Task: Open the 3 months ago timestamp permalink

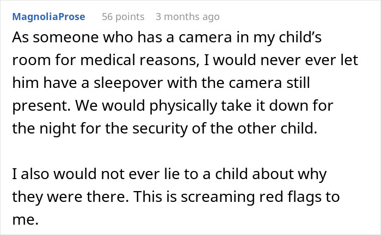Action: pos(188,17)
